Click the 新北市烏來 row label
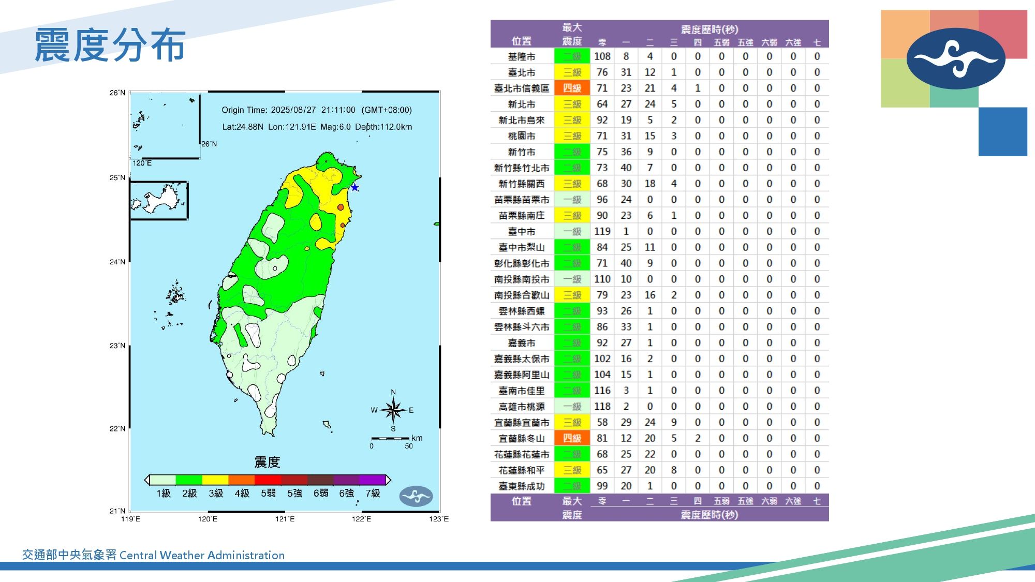This screenshot has height=582, width=1035. [522, 120]
